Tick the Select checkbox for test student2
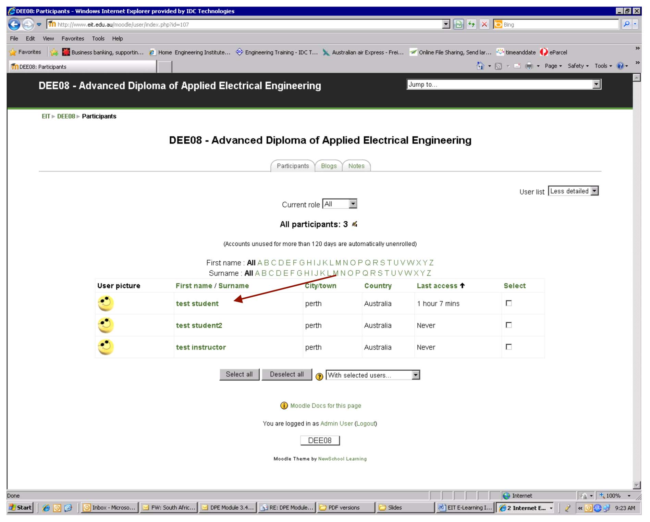The width and height of the screenshot is (650, 522). [x=509, y=325]
